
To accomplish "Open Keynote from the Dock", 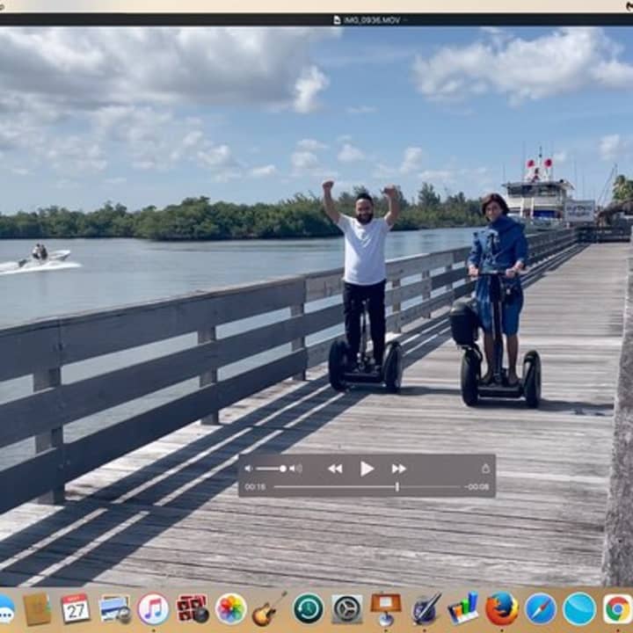I will [385, 608].
